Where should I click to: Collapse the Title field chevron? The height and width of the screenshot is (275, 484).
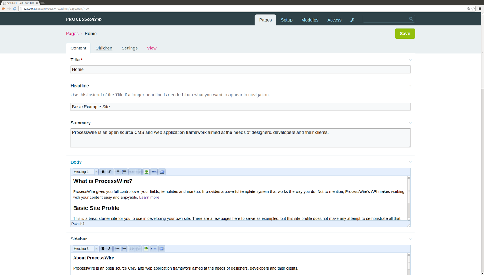[410, 60]
